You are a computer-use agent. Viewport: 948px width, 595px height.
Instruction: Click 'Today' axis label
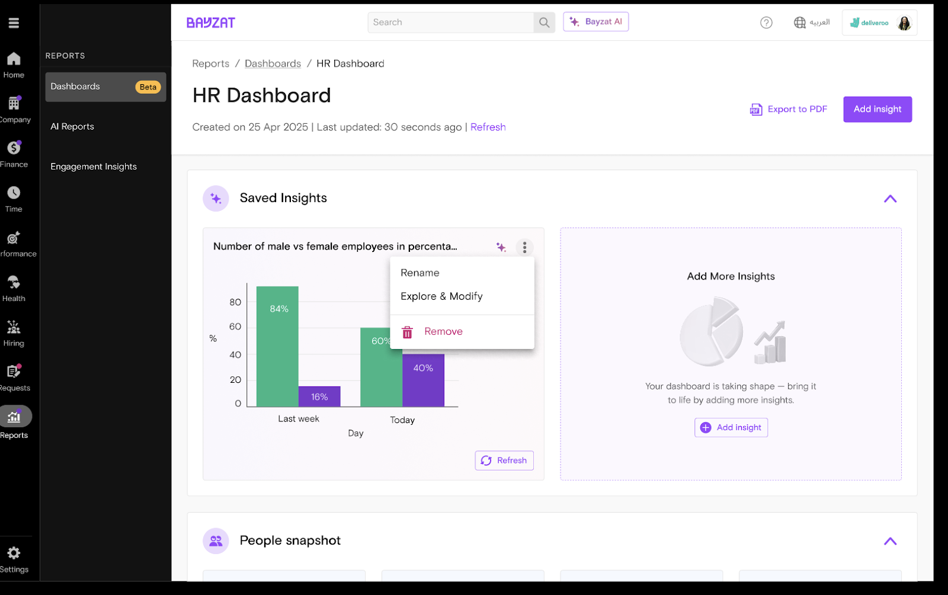click(x=402, y=420)
